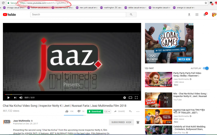The image size is (217, 135).
Task: Click the YouTube search input field
Action: tap(78, 15)
